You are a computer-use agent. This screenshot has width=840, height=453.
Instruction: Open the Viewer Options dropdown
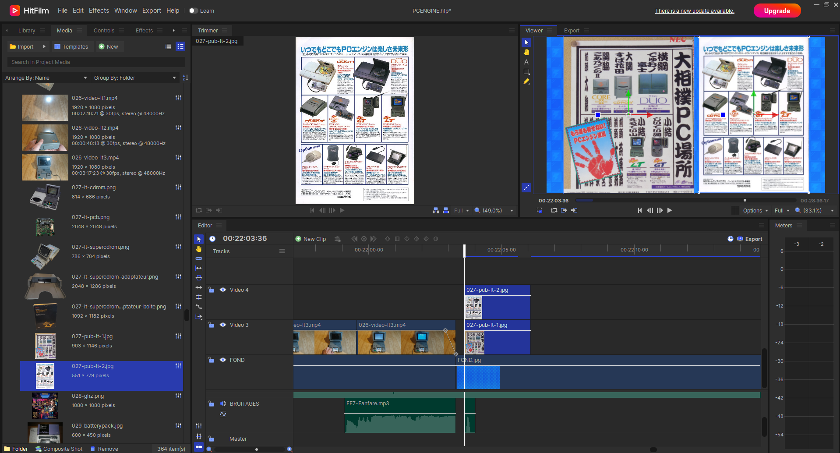click(755, 210)
